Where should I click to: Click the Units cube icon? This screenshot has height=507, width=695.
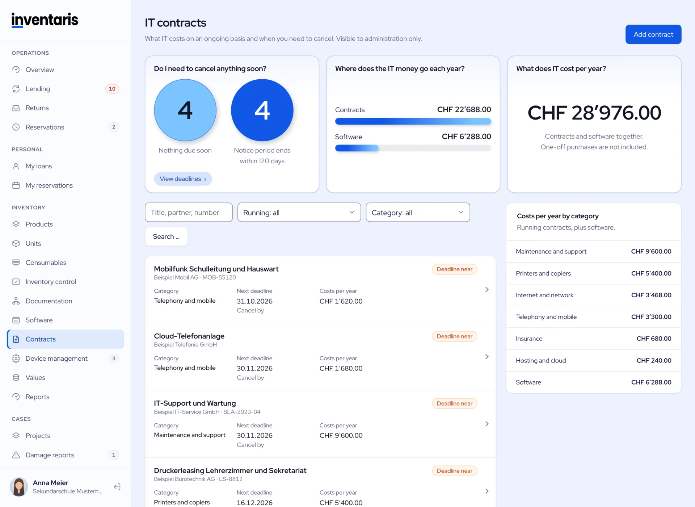(x=16, y=243)
